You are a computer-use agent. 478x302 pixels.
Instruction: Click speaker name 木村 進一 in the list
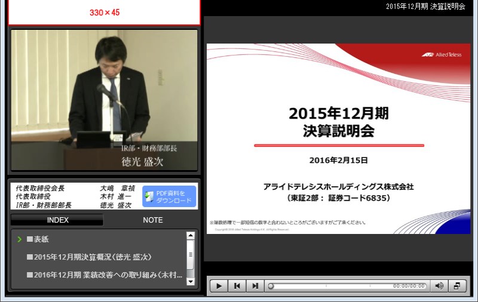tap(116, 197)
